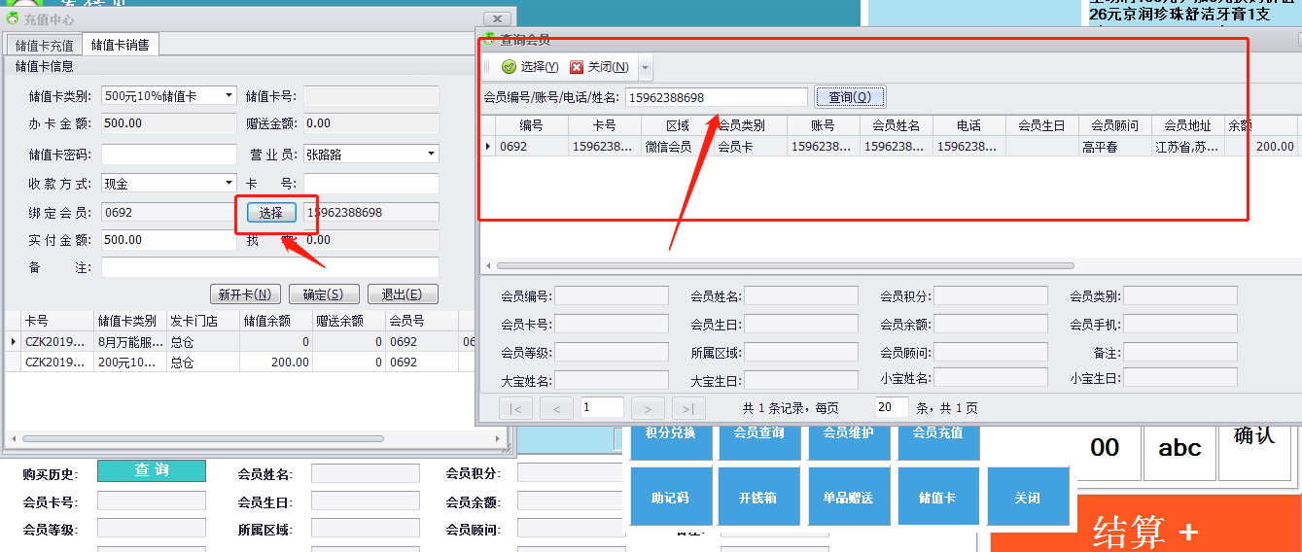Screen dimensions: 1302x552
Task: Click the 选择 button next to 绑定会员
Action: pyautogui.click(x=270, y=213)
